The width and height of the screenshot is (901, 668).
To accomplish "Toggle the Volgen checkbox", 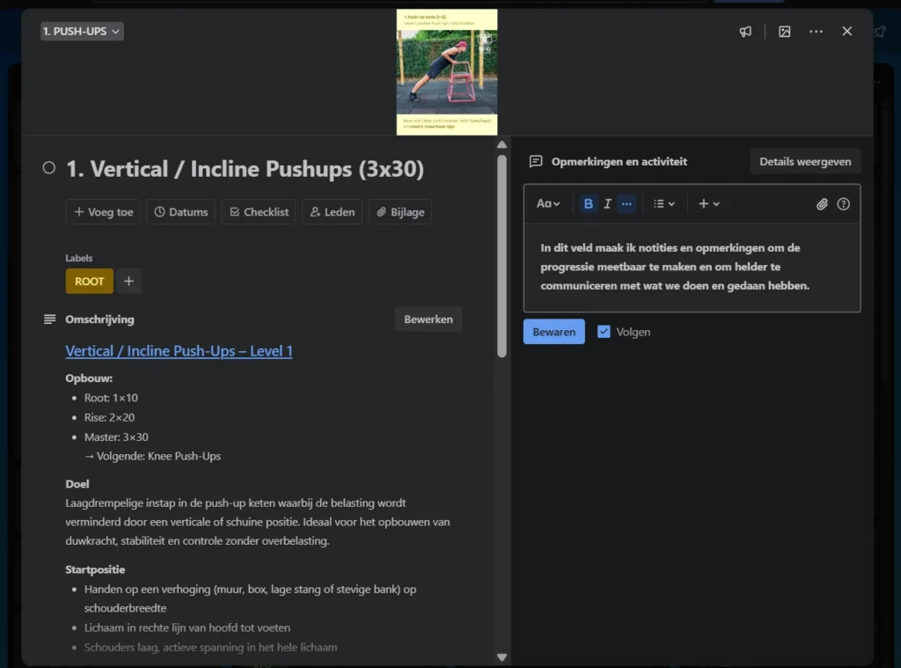I will click(604, 332).
